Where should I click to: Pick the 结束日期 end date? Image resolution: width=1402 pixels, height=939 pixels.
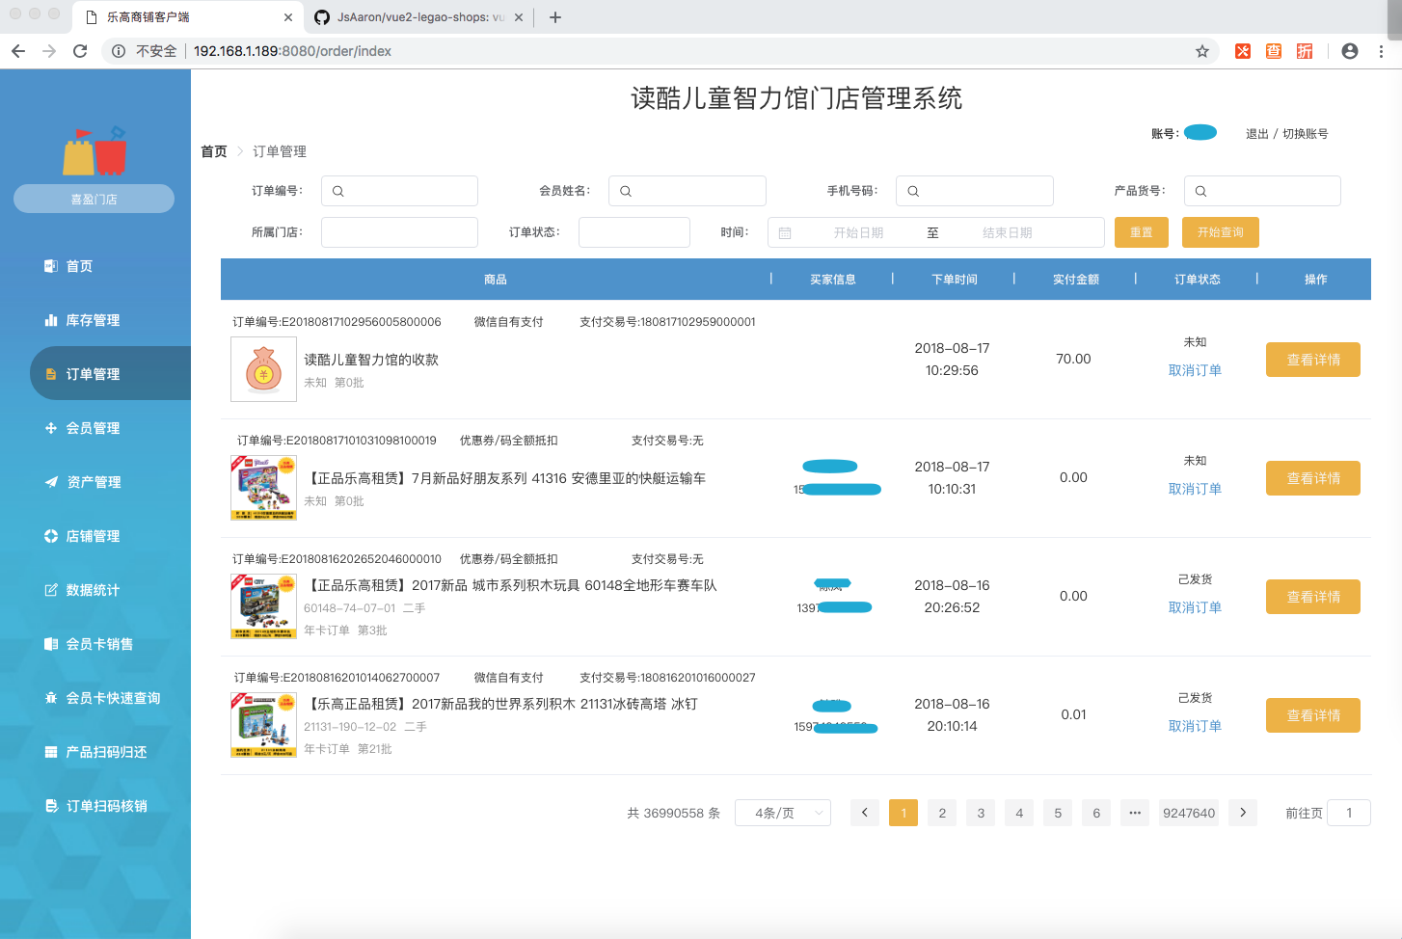1008,233
